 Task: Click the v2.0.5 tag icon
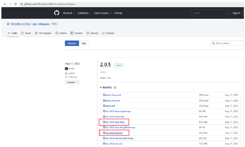pyautogui.click(x=66, y=73)
